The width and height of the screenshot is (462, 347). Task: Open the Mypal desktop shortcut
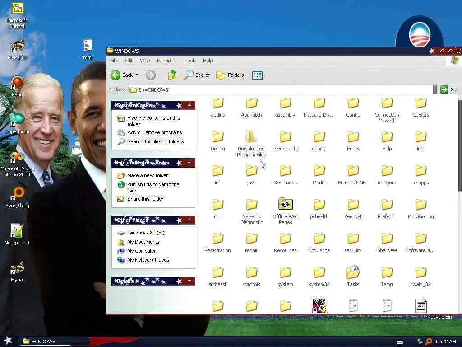pyautogui.click(x=17, y=272)
